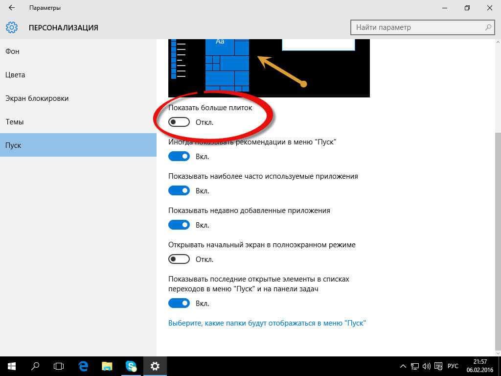This screenshot has width=501, height=376.
Task: Click the back arrow in the title bar
Action: (x=12, y=8)
